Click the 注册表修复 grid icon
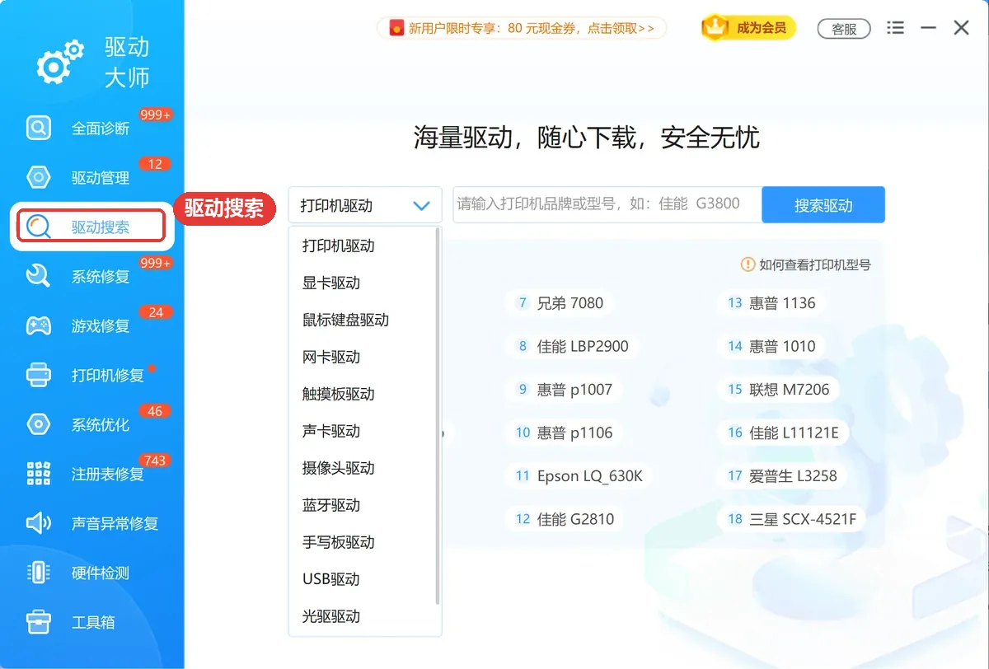Screen dimensions: 989x669 point(39,474)
